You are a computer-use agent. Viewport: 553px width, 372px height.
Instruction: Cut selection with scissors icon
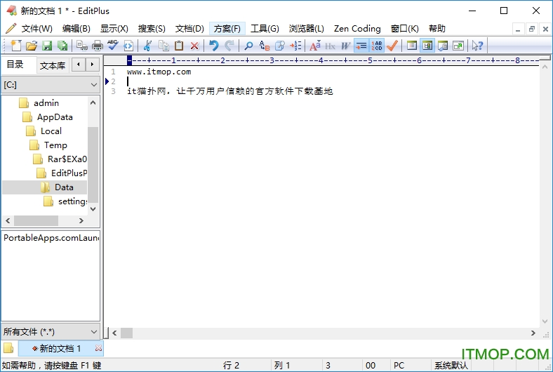point(147,46)
